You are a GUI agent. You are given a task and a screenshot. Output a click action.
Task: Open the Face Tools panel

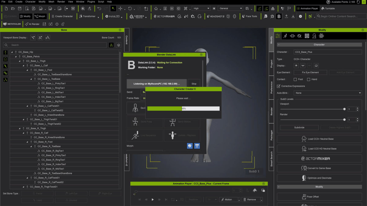coord(250,16)
